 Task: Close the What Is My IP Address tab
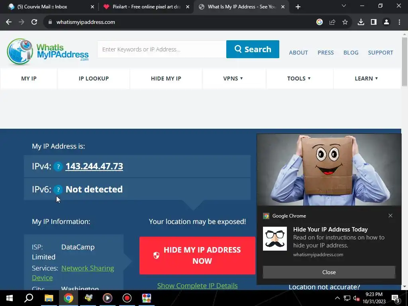tap(283, 7)
